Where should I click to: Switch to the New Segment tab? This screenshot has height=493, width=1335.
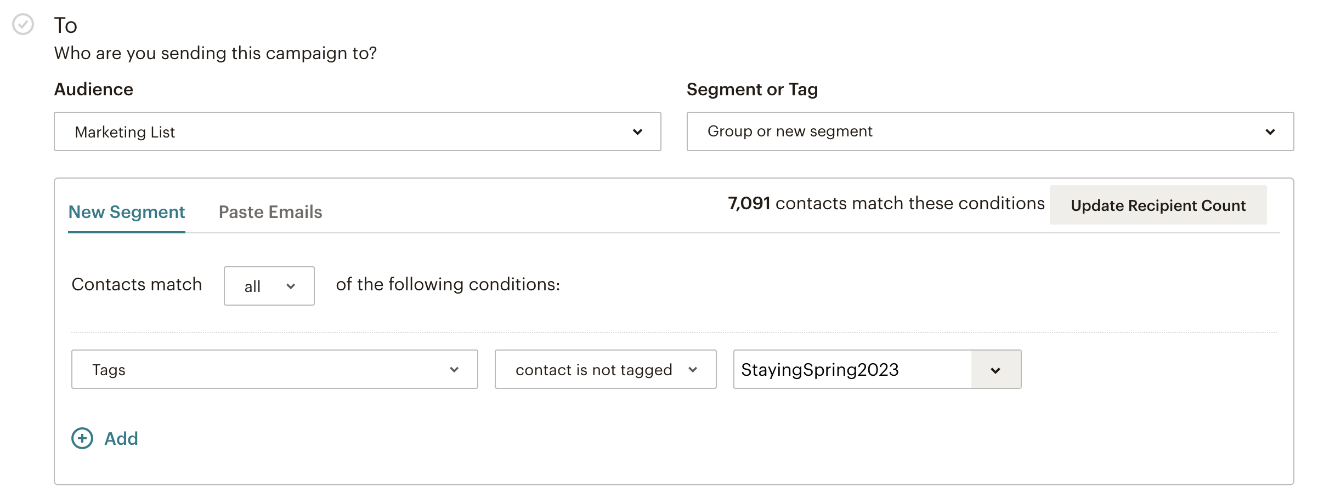coord(127,212)
